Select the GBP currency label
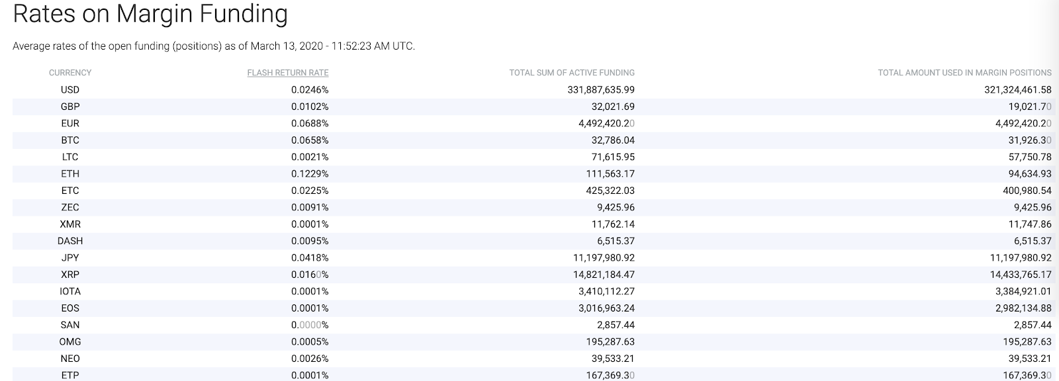 [x=70, y=106]
